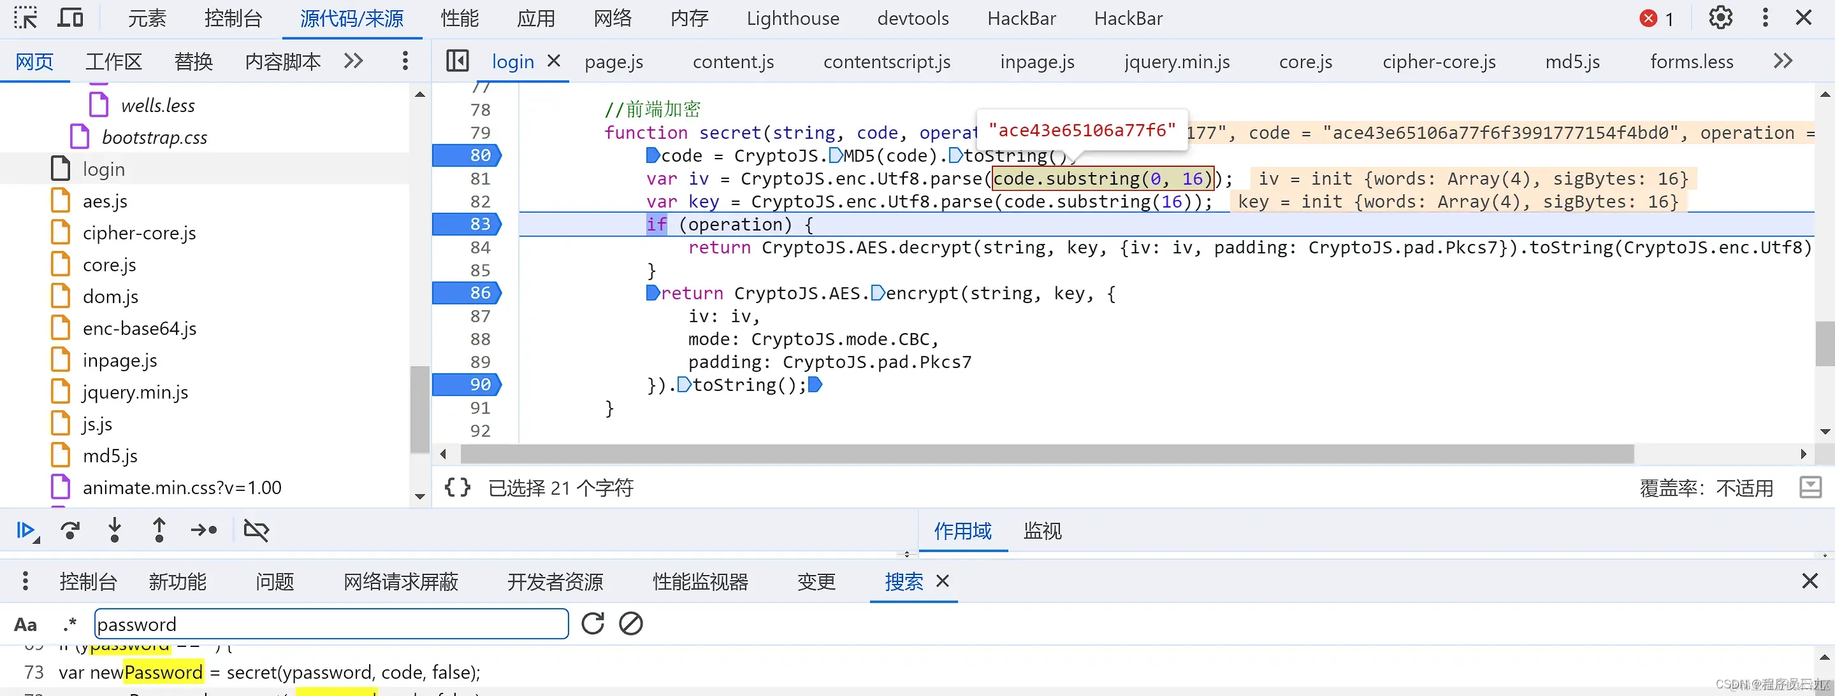Click the refresh search results button
Viewport: 1835px width, 696px height.
592,623
